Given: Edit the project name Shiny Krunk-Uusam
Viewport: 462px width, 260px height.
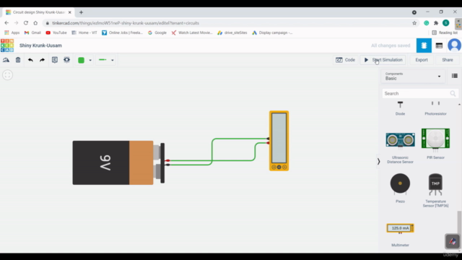Looking at the screenshot, I should (x=40, y=45).
